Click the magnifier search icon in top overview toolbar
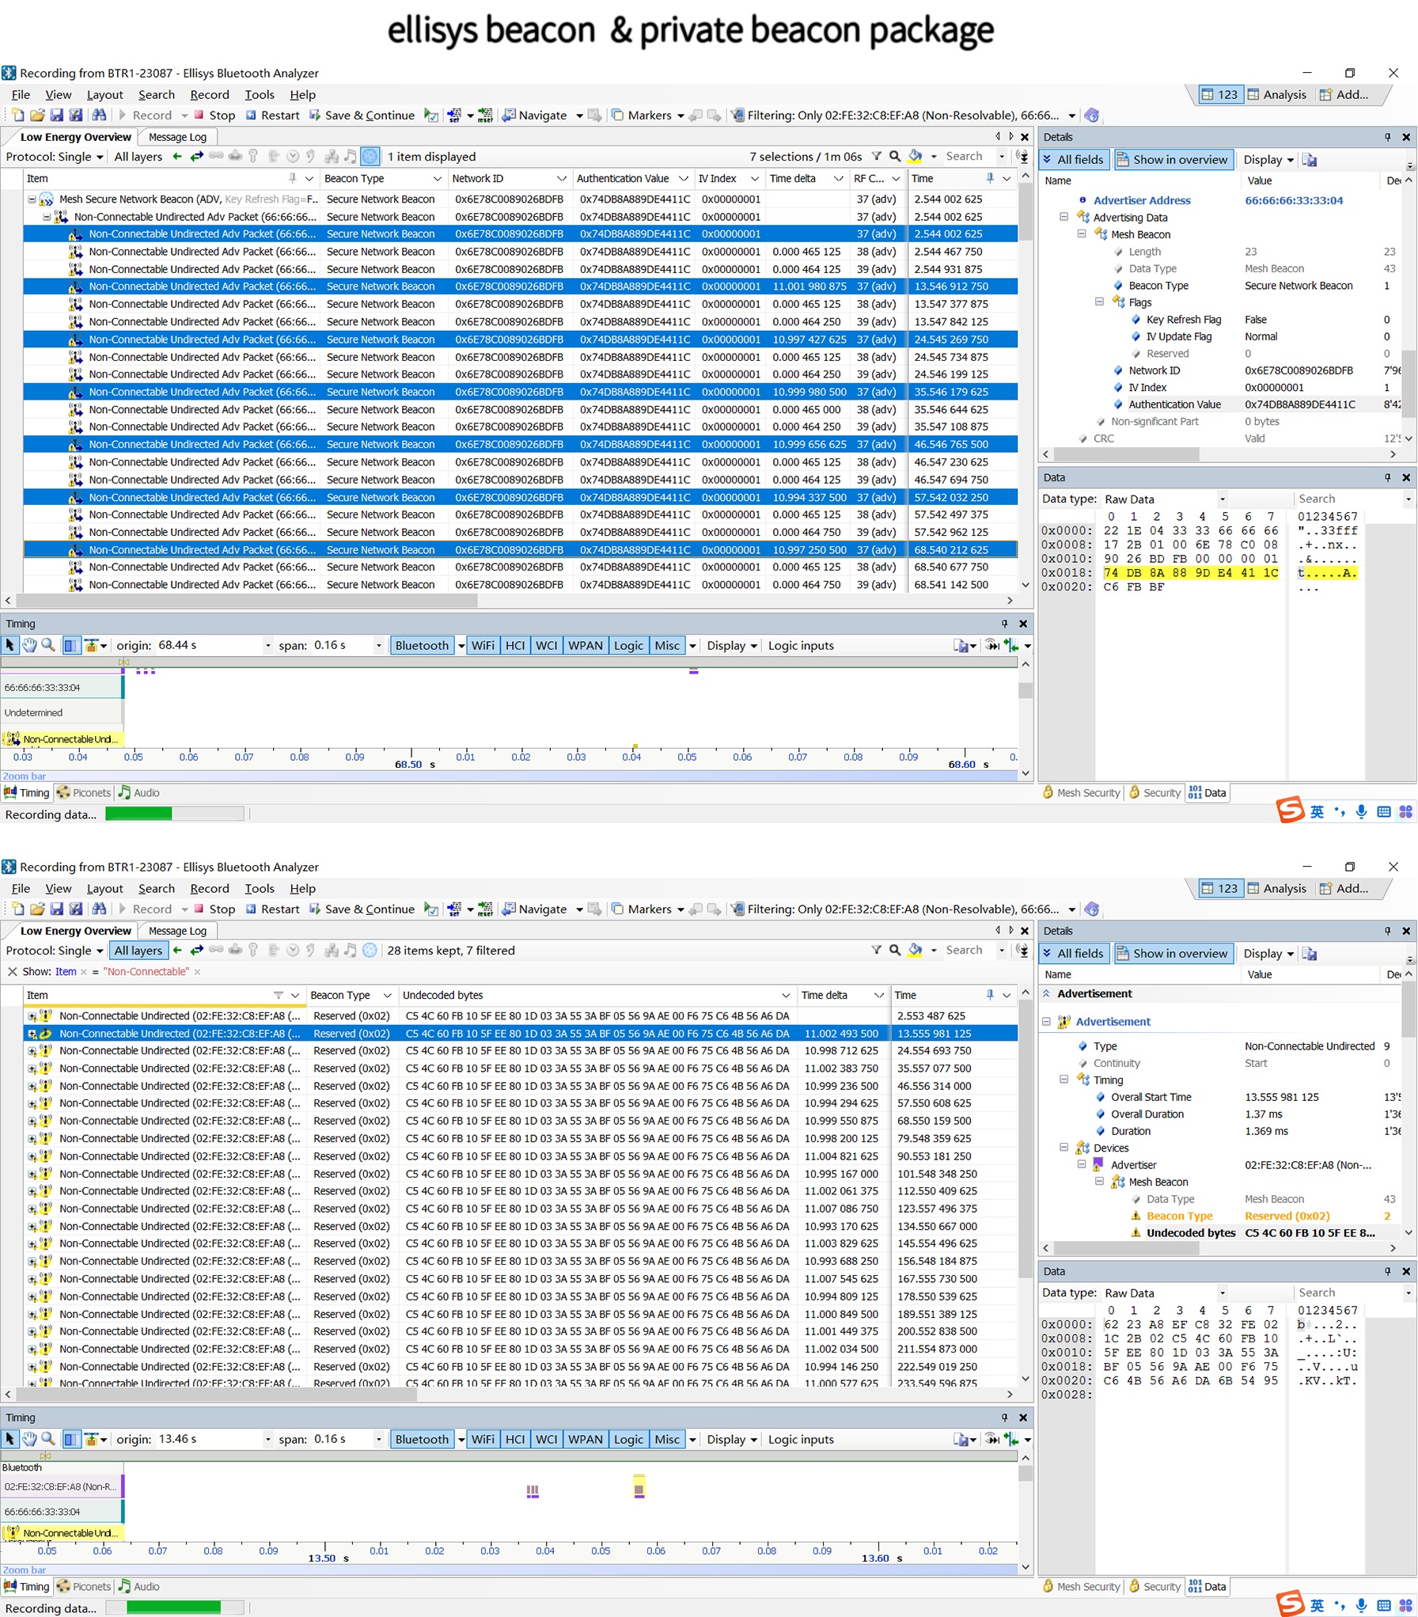The image size is (1418, 1617). (895, 157)
